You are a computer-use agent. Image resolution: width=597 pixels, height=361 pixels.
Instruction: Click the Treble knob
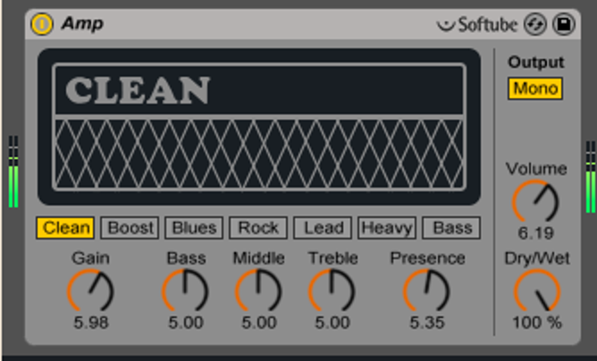coord(332,291)
